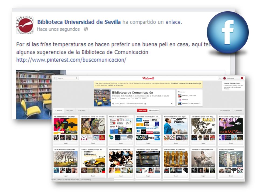Image resolution: width=259 pixels, height=194 pixels.
Task: Click the Twitter bird icon on the profile
Action: click(x=145, y=103)
